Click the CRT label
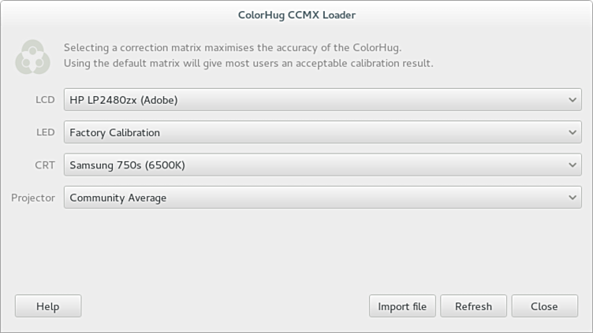 pyautogui.click(x=45, y=165)
